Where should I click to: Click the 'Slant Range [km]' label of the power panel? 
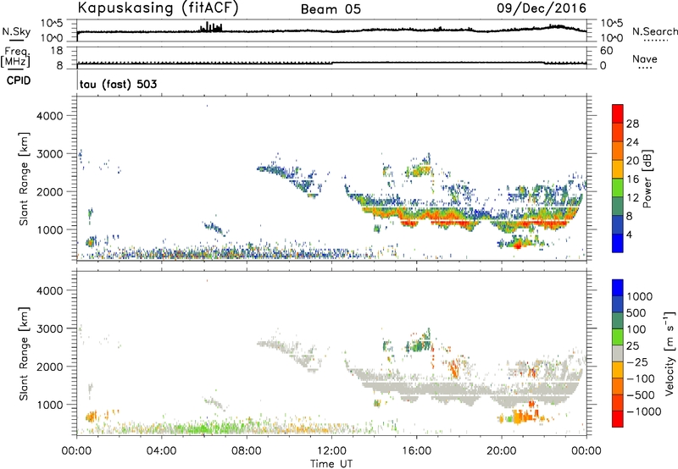click(24, 179)
